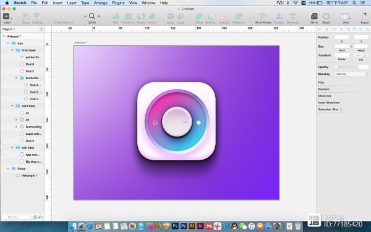Open Sketch app in the Dock

166,226
